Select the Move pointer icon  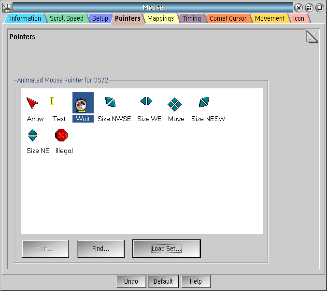pos(174,104)
